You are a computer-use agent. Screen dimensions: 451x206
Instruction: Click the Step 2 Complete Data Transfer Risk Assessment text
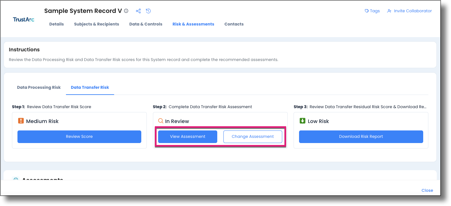pyautogui.click(x=202, y=107)
